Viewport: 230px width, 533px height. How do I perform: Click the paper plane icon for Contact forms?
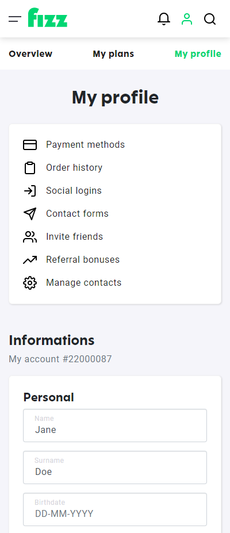(30, 214)
